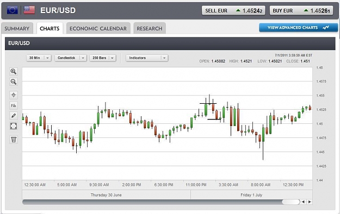Select the pencil drawing tool
The height and width of the screenshot is (214, 340).
point(14,116)
